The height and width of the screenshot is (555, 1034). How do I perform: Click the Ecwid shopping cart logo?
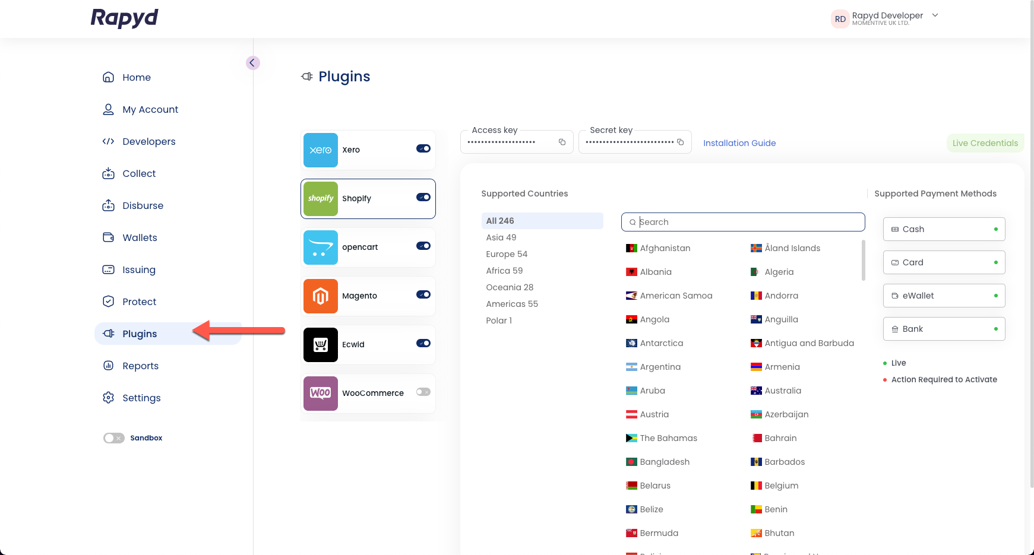321,345
